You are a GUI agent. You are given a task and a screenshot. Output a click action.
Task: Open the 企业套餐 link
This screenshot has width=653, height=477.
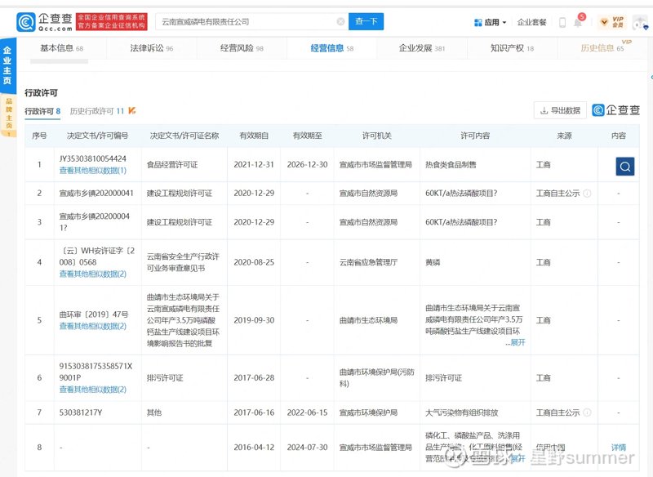coord(531,23)
